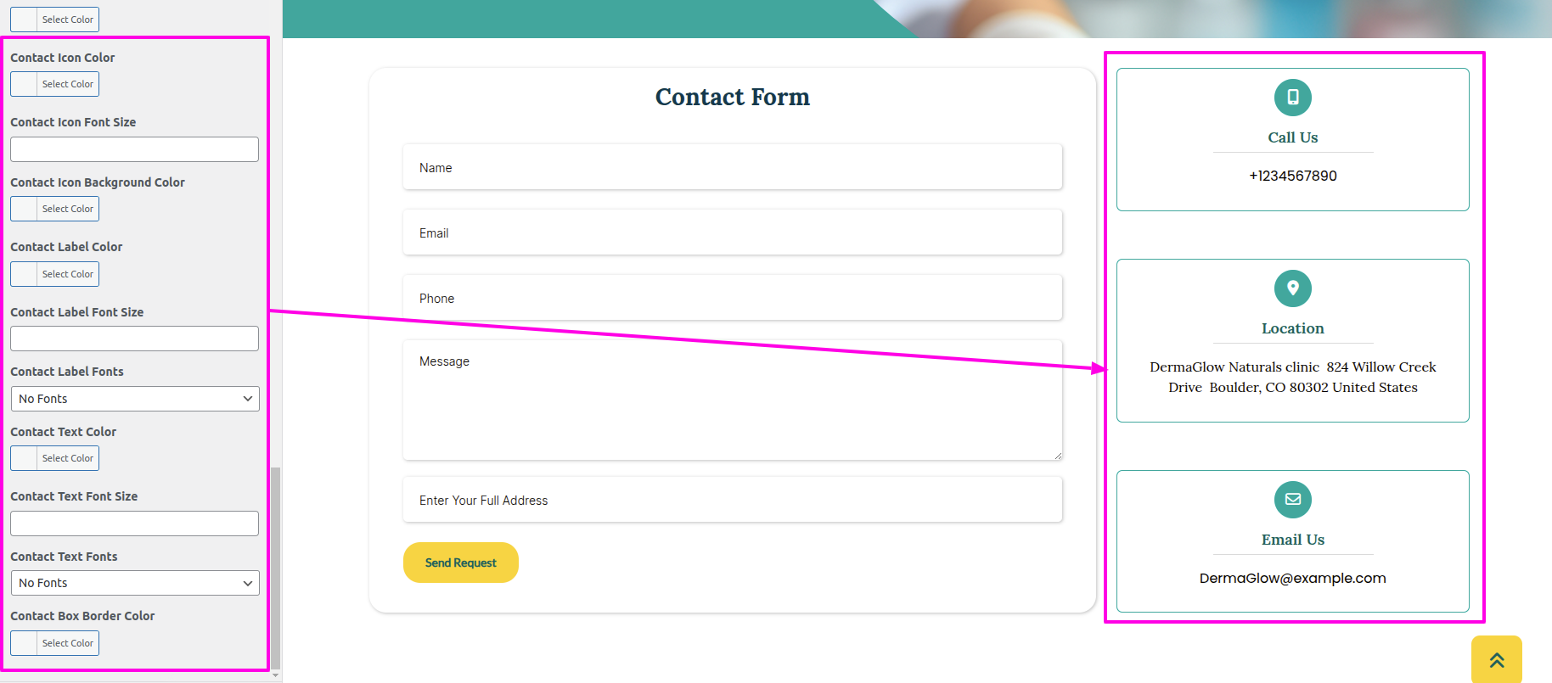Image resolution: width=1552 pixels, height=683 pixels.
Task: Select color for Contact Text Color
Action: coord(54,458)
